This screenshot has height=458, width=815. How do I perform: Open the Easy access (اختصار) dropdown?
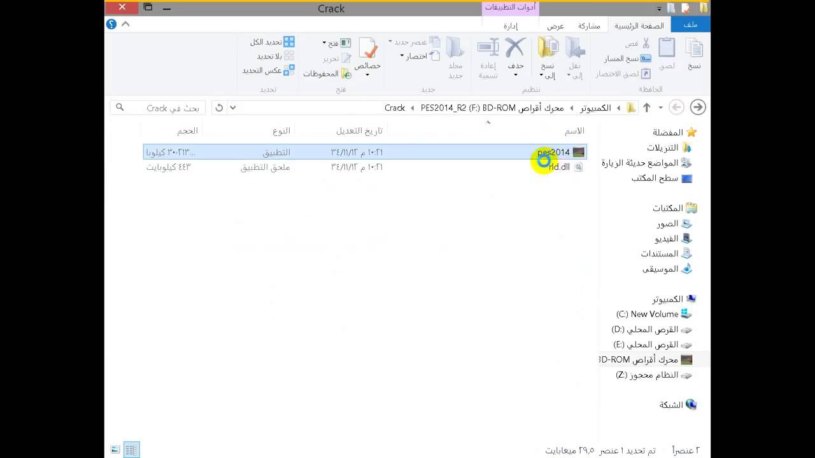pos(420,56)
